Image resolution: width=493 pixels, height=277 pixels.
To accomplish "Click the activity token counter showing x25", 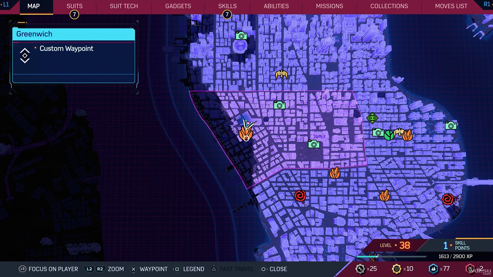I will click(x=366, y=269).
